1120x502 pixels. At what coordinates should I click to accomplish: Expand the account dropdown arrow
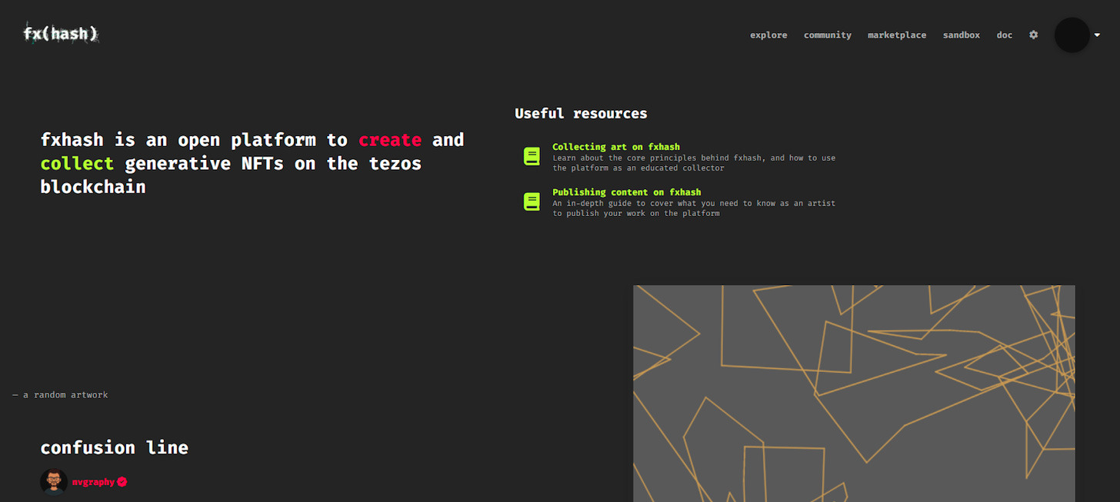(x=1098, y=35)
